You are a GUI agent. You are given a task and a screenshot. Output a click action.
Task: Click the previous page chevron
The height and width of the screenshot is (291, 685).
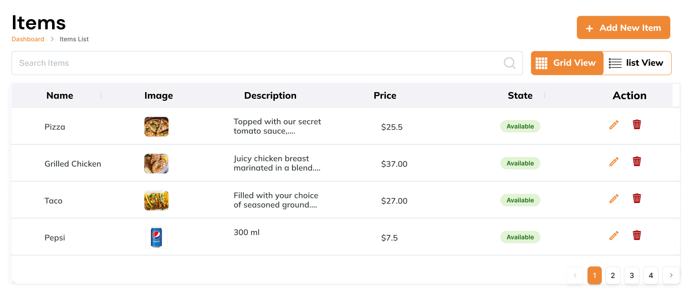(575, 275)
